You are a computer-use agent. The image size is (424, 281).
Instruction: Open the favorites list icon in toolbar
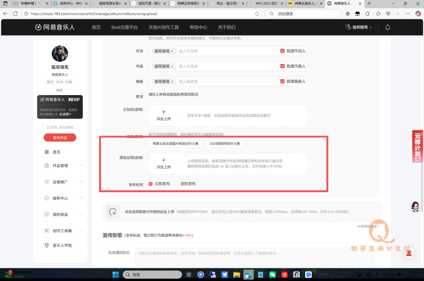[378, 14]
